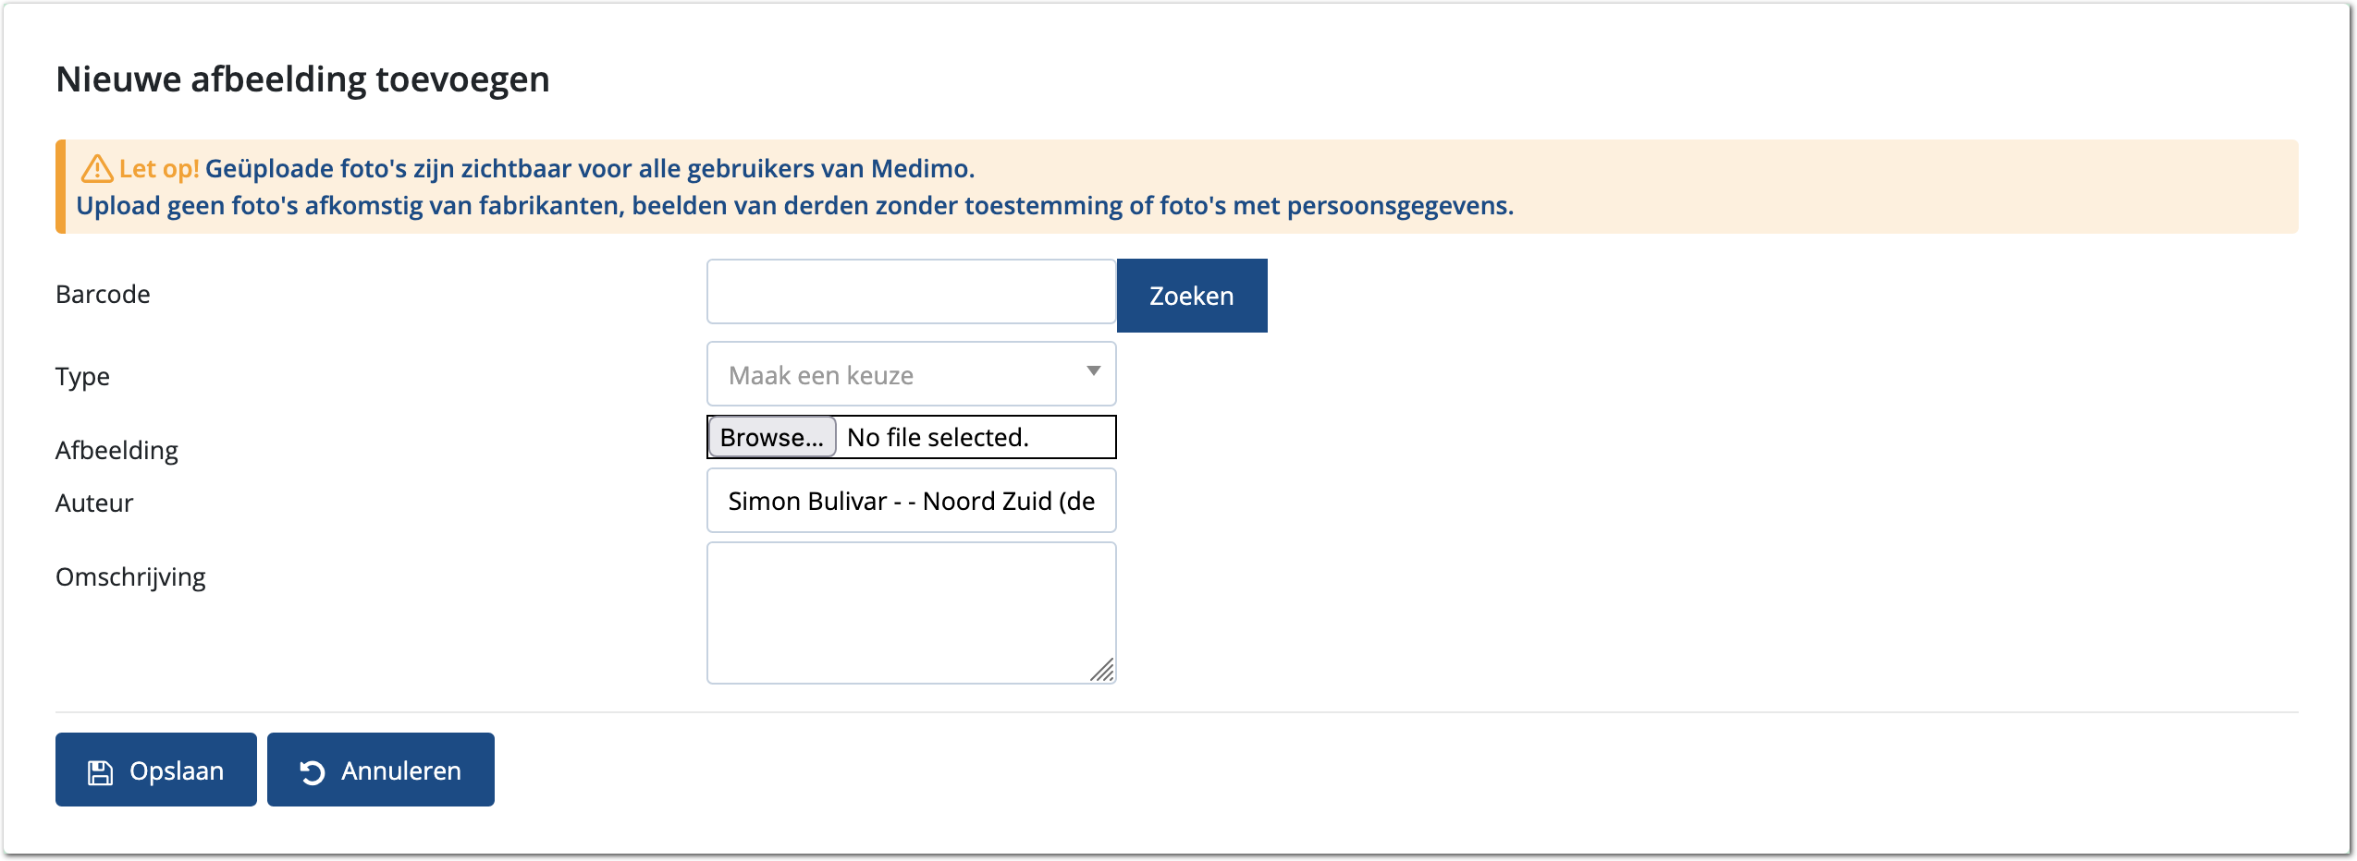Click the Afbeelding field label

coord(117,451)
